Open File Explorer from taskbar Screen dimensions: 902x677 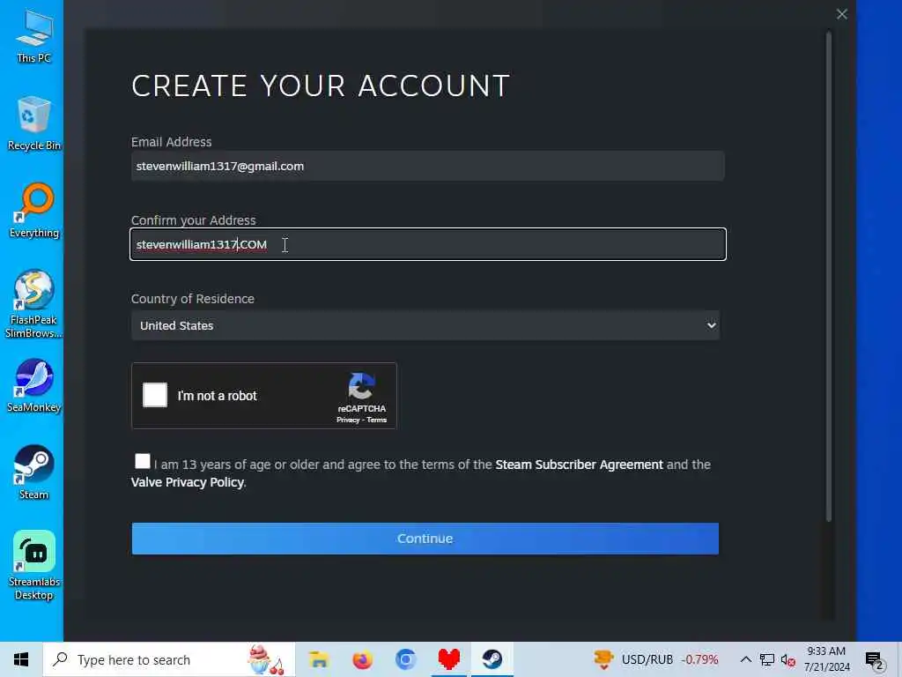(x=318, y=659)
